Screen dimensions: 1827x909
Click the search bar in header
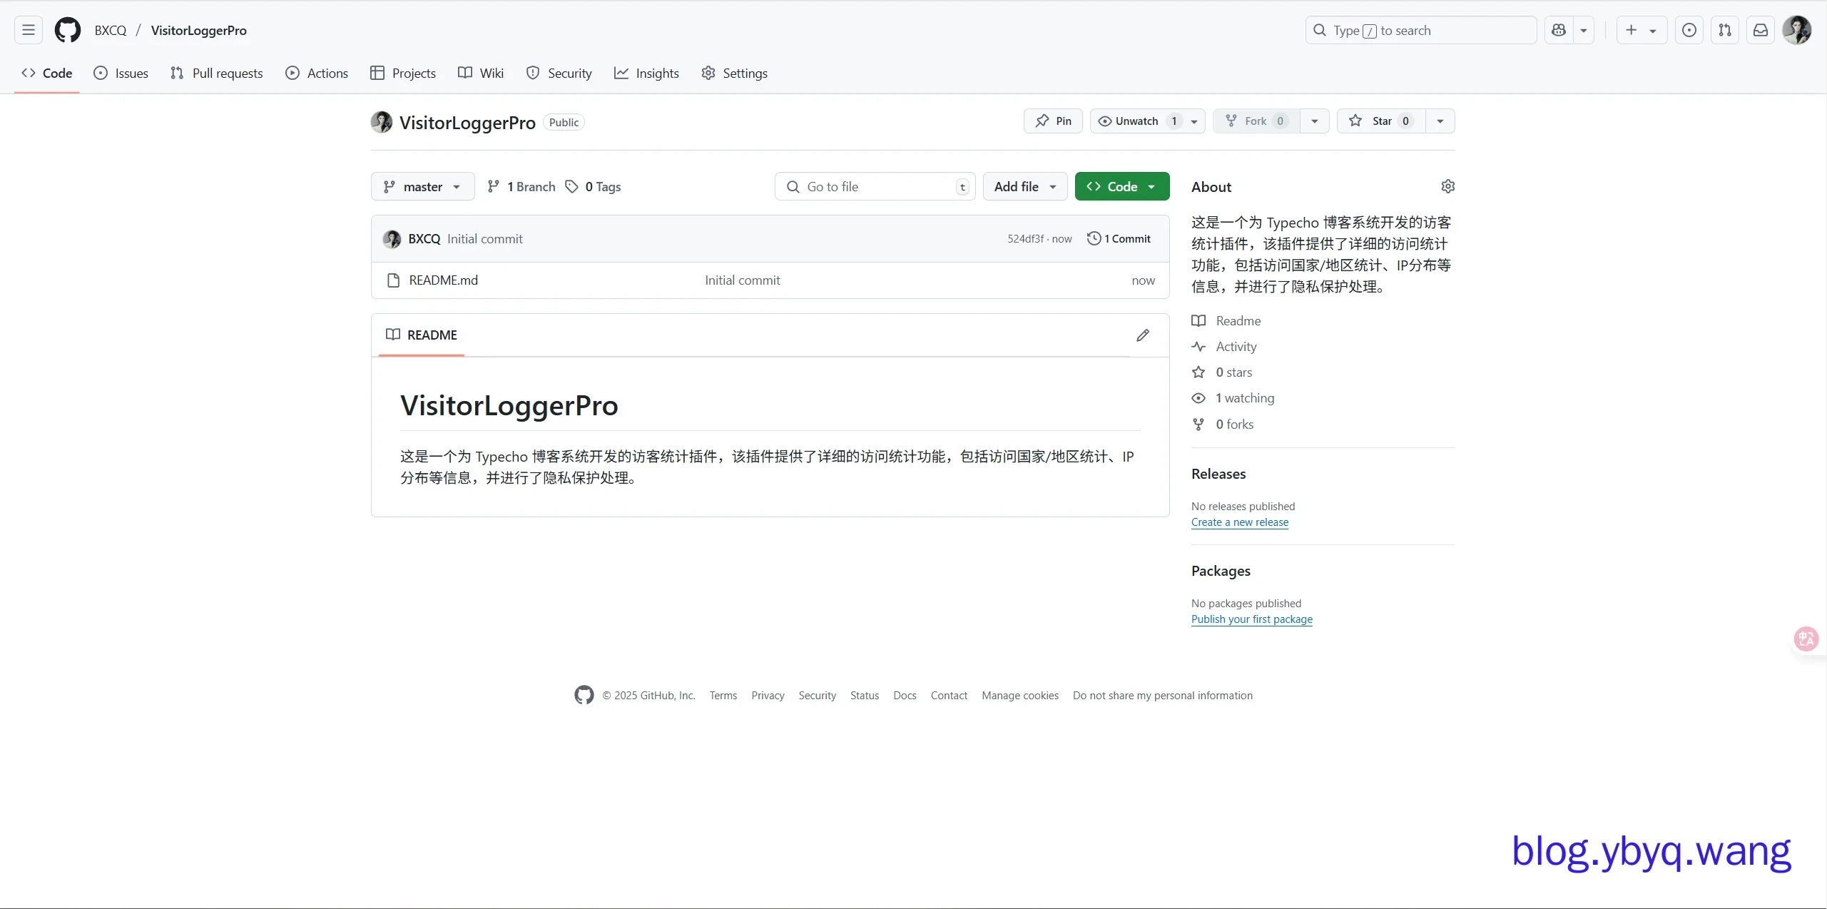point(1420,30)
